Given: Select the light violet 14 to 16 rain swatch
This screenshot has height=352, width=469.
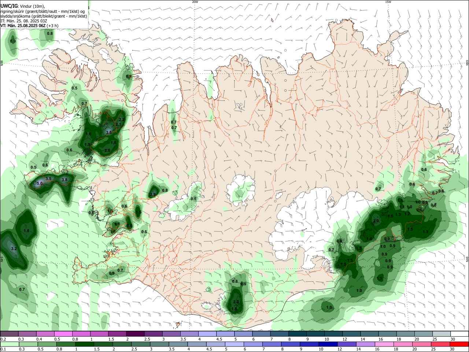Looking at the screenshot, I should coord(365,344).
